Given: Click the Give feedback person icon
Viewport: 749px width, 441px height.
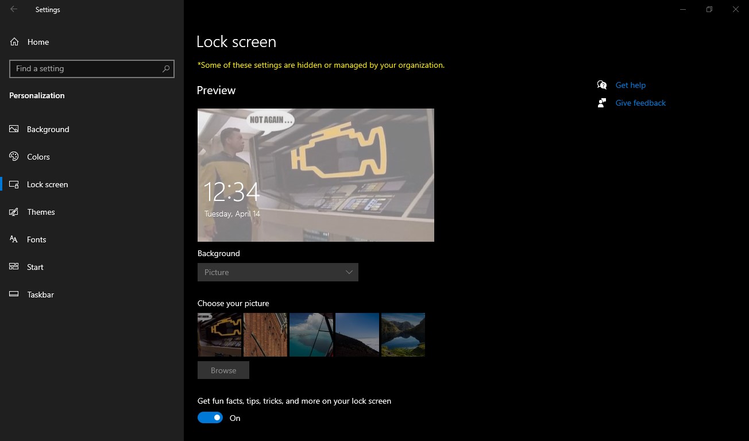Looking at the screenshot, I should pos(602,103).
